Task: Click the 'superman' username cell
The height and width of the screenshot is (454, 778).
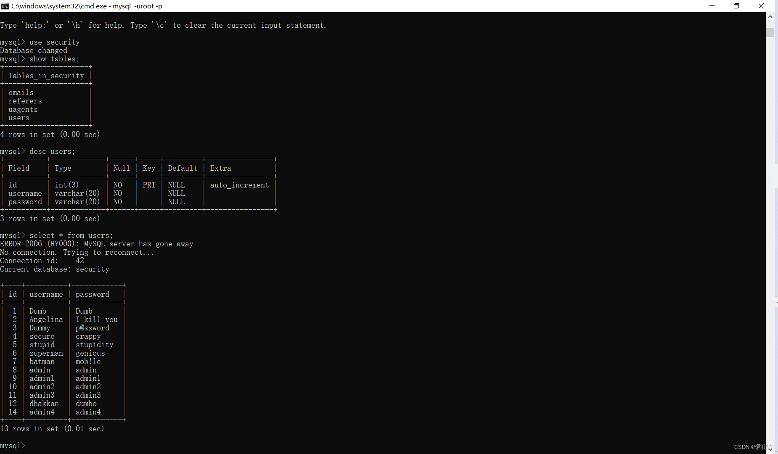Action: pyautogui.click(x=46, y=353)
